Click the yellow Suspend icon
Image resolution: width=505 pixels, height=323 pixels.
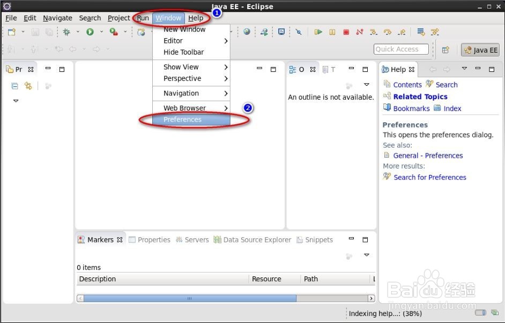332,32
